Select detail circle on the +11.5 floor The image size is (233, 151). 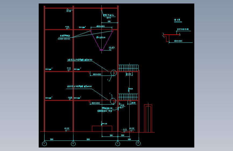(114, 73)
